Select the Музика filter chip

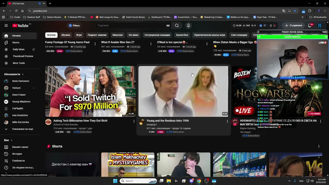tap(66, 35)
